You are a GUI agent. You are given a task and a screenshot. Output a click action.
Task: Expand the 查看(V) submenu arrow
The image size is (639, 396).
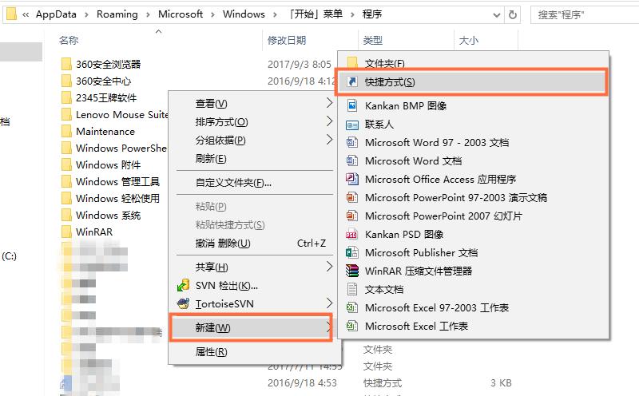point(329,103)
